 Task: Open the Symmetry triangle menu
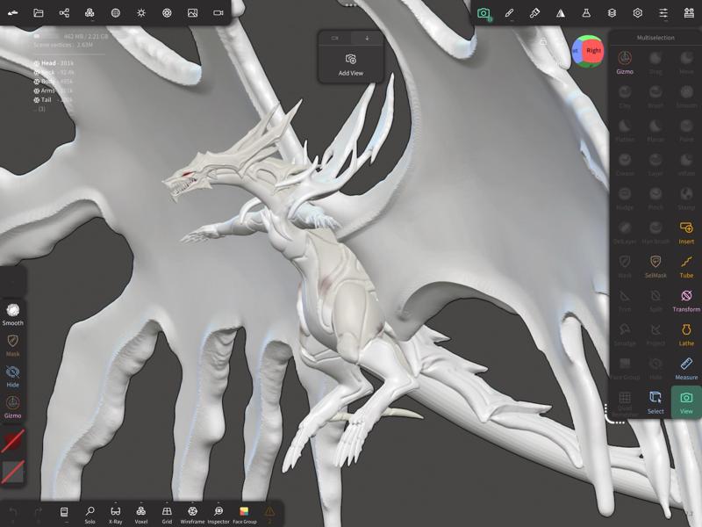tap(561, 13)
